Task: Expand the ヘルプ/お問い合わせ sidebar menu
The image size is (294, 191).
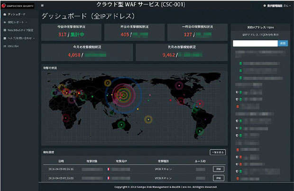Action: point(20,37)
